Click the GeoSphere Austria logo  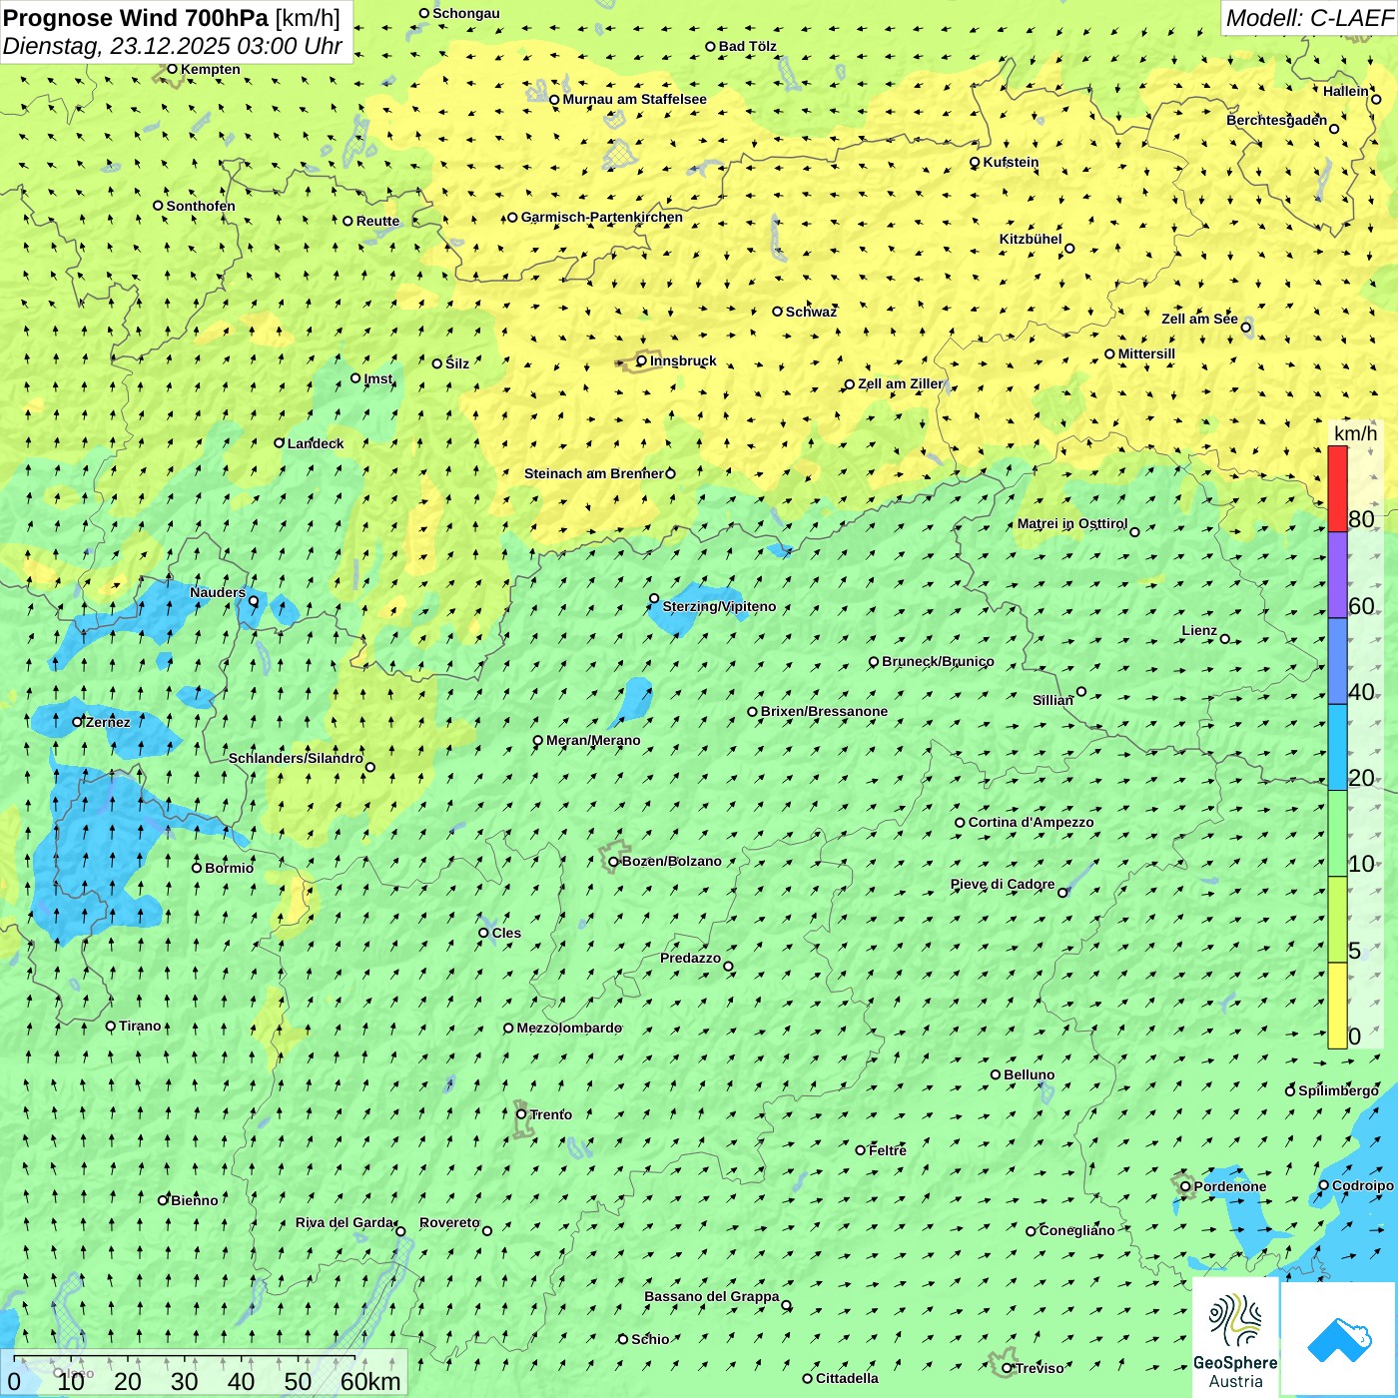click(x=1235, y=1338)
